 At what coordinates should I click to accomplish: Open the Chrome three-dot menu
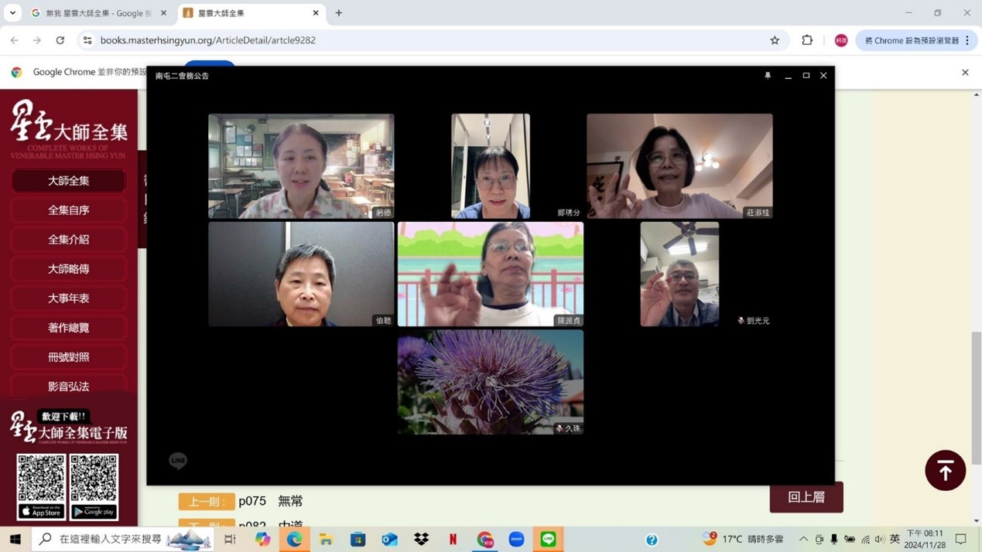click(x=967, y=40)
